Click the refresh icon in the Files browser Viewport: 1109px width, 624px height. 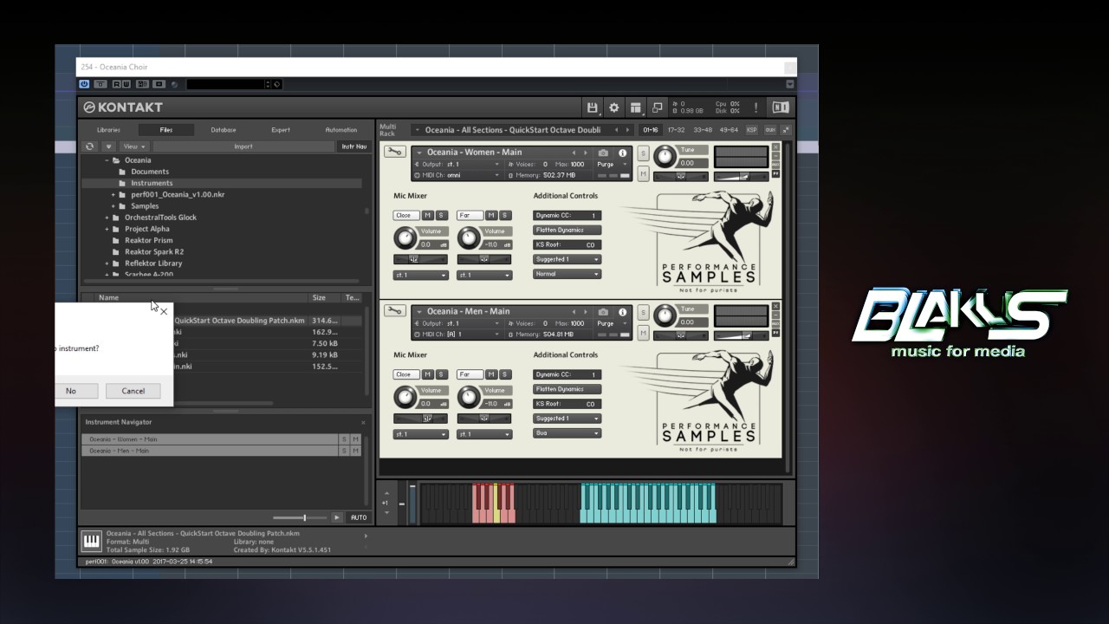pyautogui.click(x=89, y=146)
